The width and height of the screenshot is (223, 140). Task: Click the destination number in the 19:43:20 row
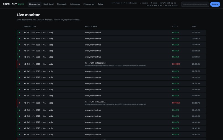pyautogui.click(x=38, y=134)
